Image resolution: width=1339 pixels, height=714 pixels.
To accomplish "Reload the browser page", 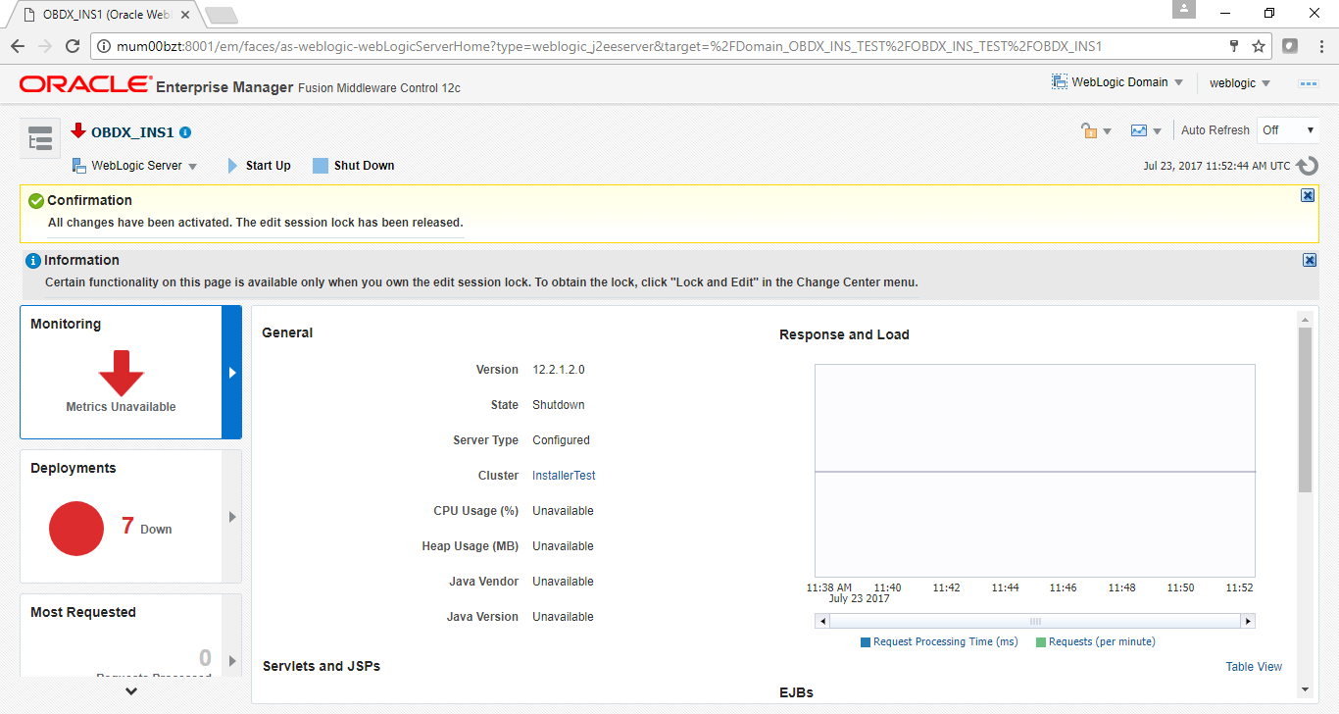I will click(x=72, y=46).
